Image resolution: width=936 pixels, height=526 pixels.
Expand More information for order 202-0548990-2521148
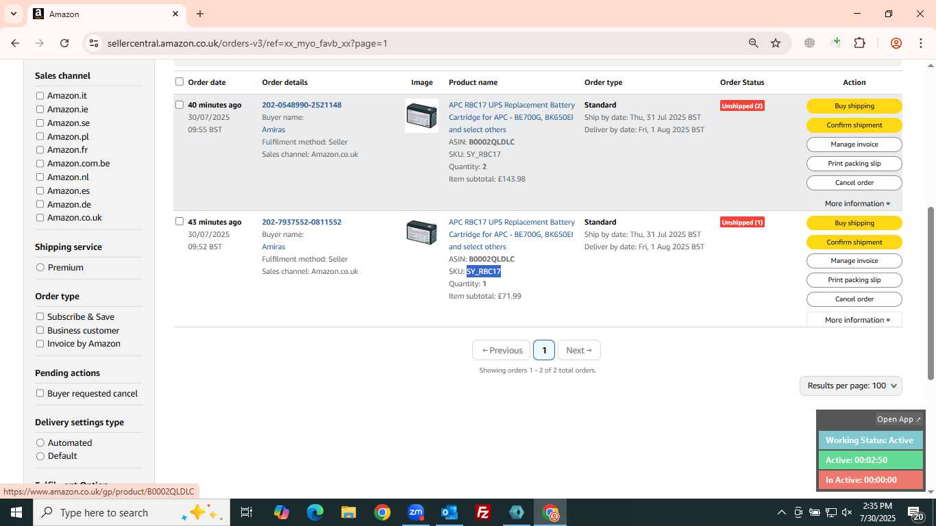click(857, 203)
